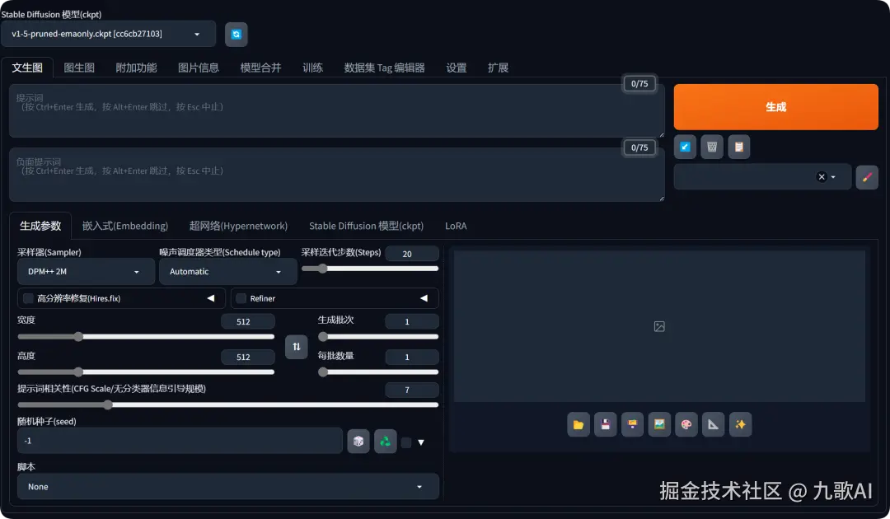This screenshot has height=519, width=890.
Task: Send result to inpaint via palette icon
Action: [x=686, y=424]
